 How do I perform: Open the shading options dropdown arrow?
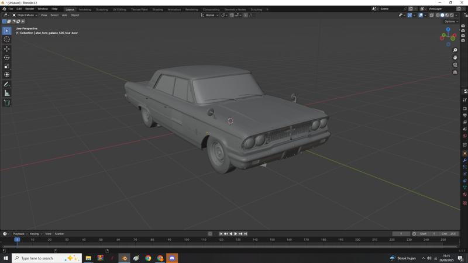click(x=456, y=15)
